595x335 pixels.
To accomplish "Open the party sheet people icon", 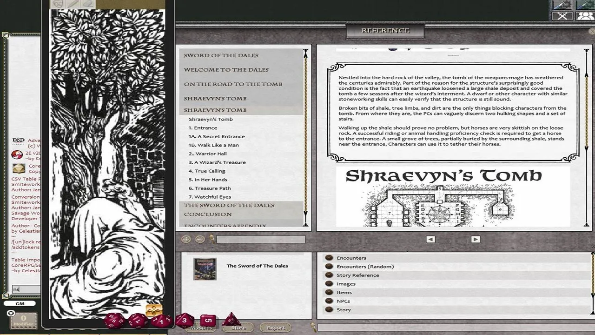I will tap(585, 16).
